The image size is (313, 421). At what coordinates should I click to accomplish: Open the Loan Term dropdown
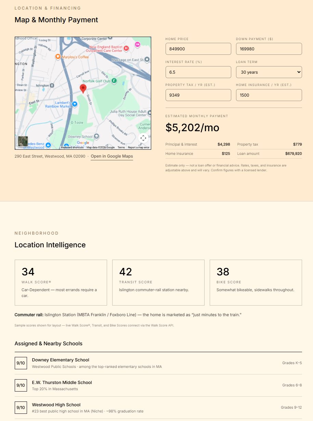tap(269, 72)
